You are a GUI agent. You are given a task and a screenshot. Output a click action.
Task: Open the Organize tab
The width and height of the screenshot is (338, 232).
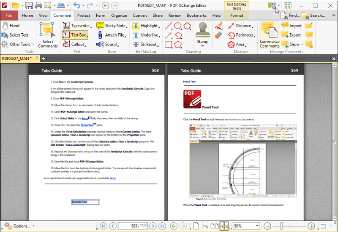click(119, 16)
